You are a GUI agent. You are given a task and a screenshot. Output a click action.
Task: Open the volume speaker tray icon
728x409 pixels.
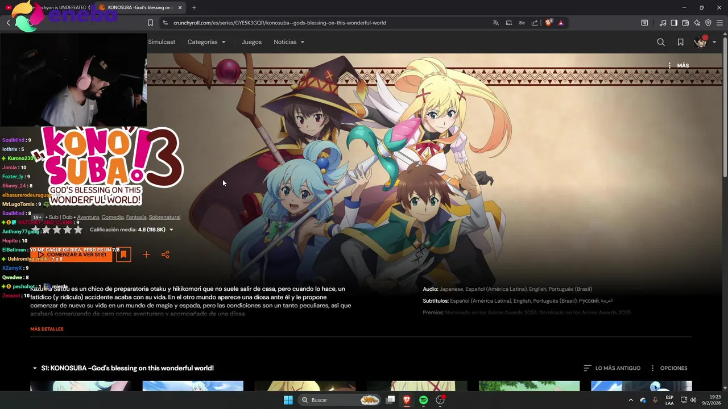tap(693, 400)
